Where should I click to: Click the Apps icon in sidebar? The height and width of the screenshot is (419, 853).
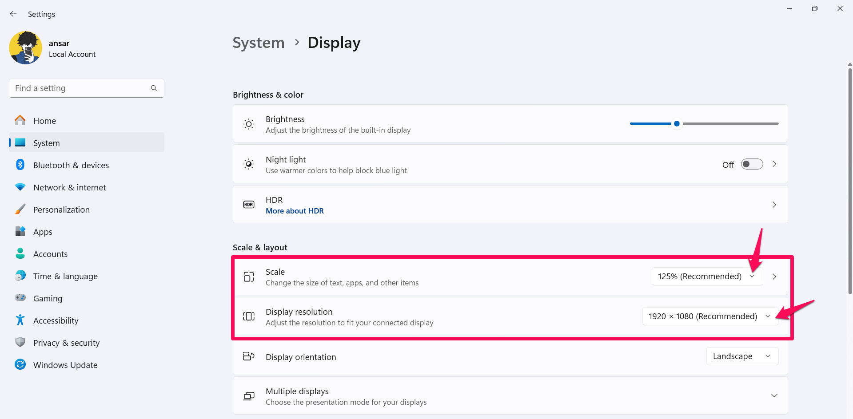[x=20, y=231]
